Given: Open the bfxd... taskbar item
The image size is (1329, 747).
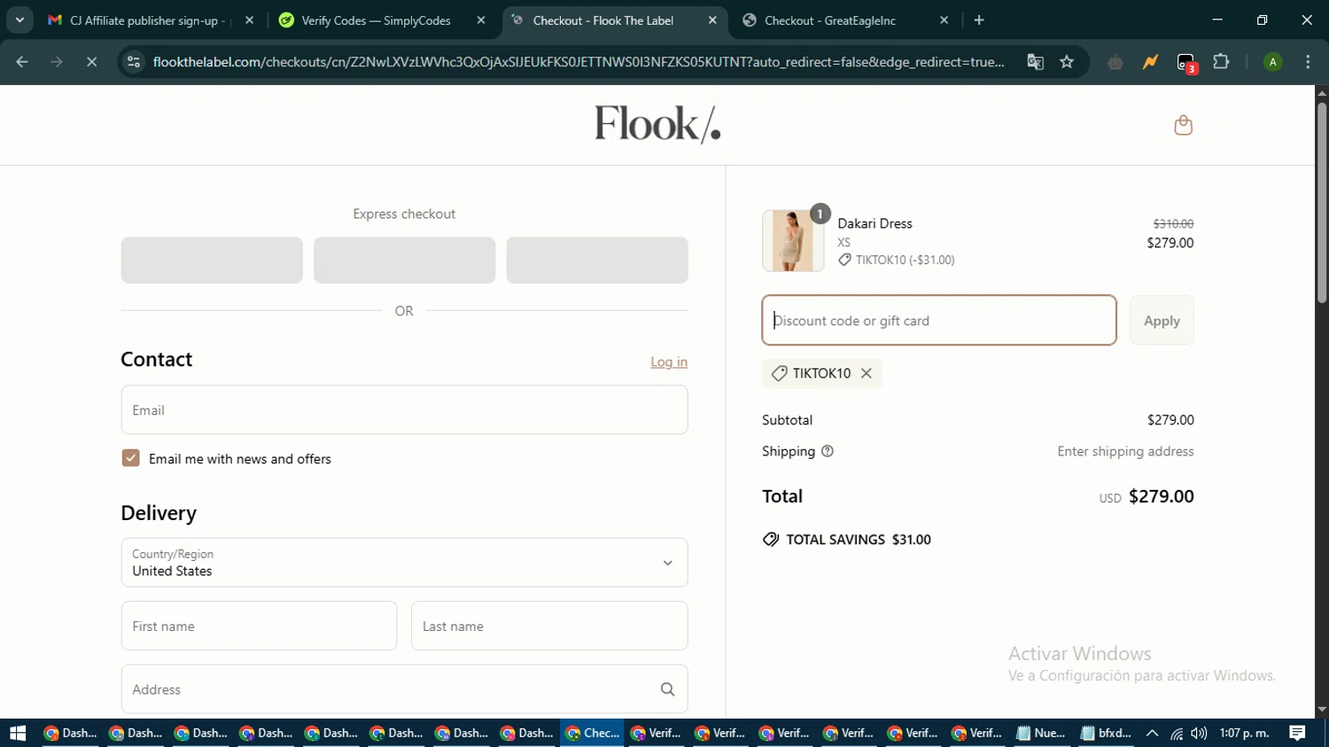Looking at the screenshot, I should pos(1107,733).
